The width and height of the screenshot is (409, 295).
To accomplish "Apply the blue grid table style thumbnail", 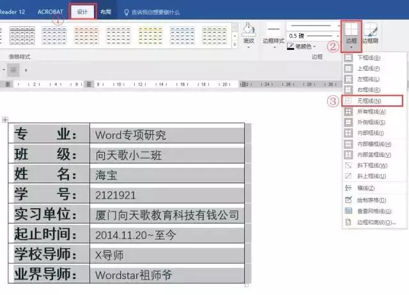I will [54, 36].
